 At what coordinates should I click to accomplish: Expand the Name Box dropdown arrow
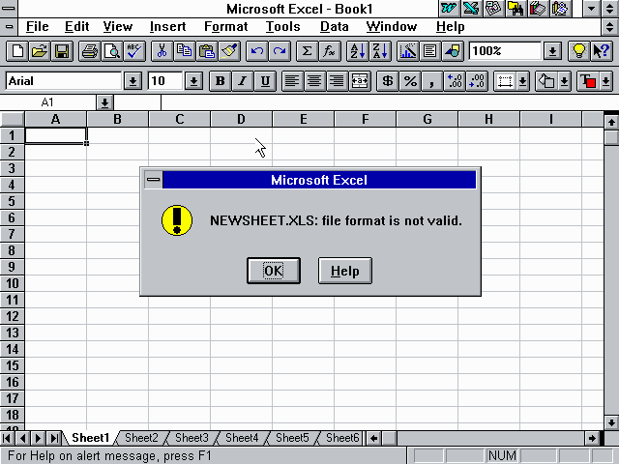coord(104,103)
